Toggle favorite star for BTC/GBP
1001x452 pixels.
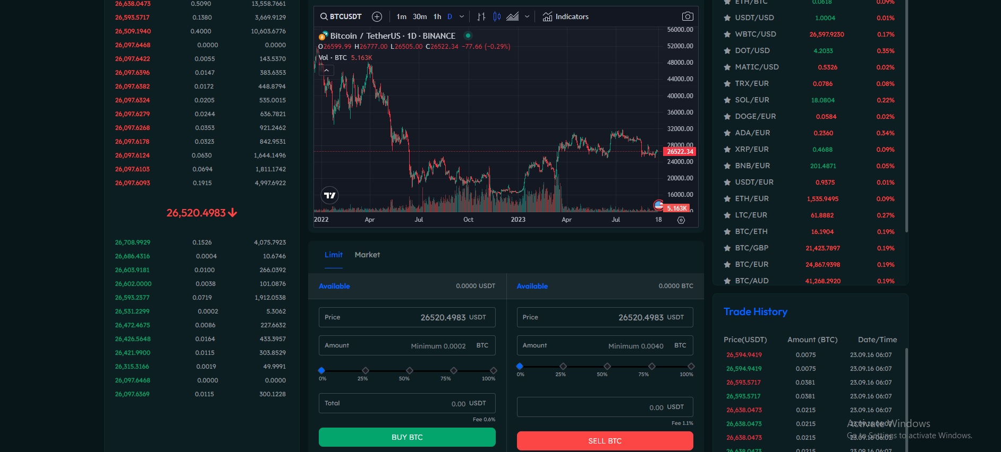coord(727,248)
